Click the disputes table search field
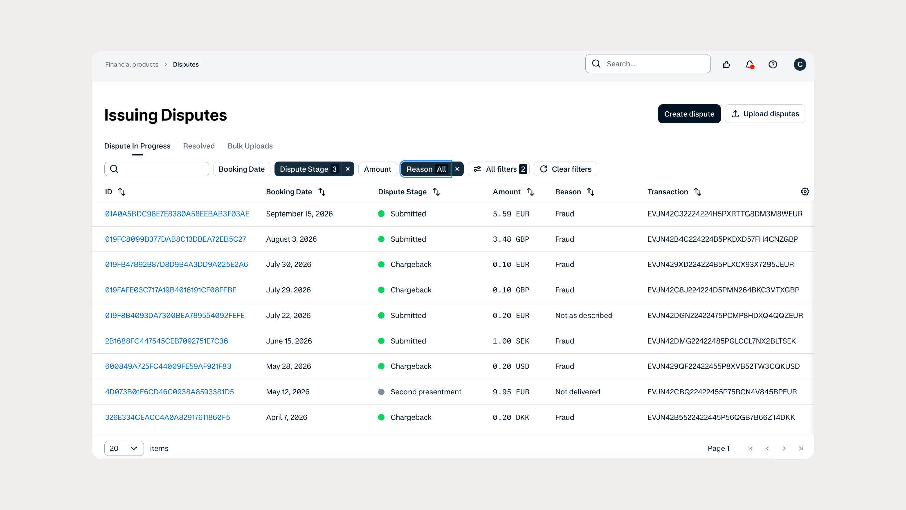Image resolution: width=906 pixels, height=510 pixels. pos(157,169)
